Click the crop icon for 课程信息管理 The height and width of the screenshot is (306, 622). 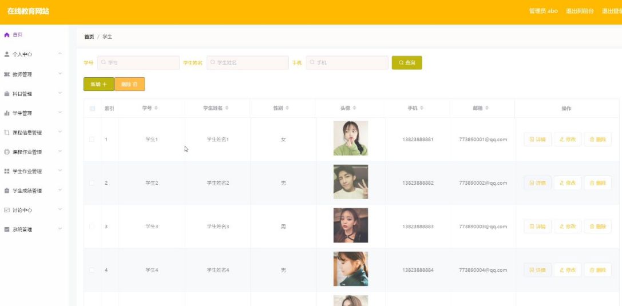click(7, 132)
